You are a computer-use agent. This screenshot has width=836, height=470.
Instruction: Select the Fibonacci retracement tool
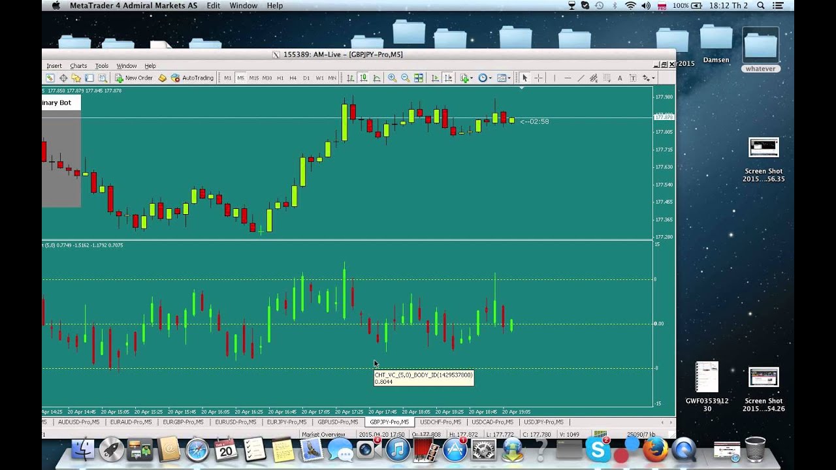tap(607, 78)
